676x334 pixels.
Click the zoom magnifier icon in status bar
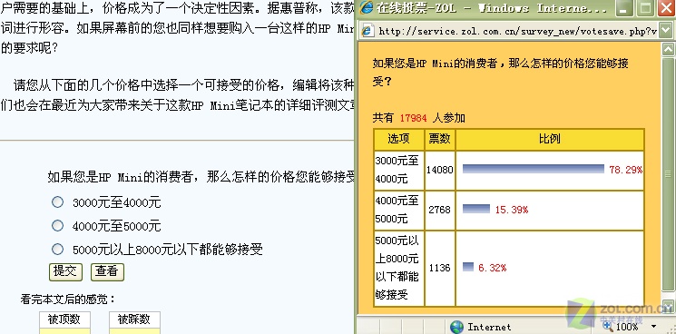pos(608,326)
